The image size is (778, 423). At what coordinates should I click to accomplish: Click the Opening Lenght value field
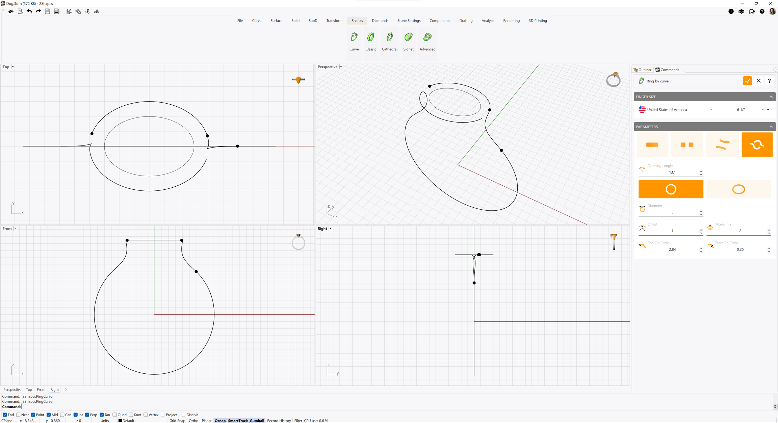(x=672, y=172)
